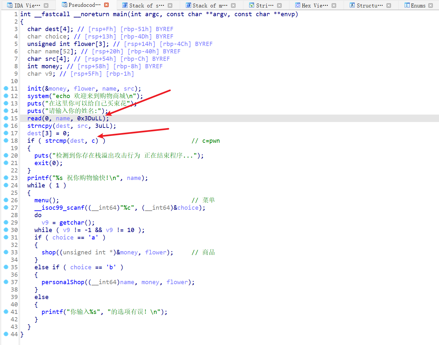Toggle breakpoint dot on line 18

[x=6, y=140]
